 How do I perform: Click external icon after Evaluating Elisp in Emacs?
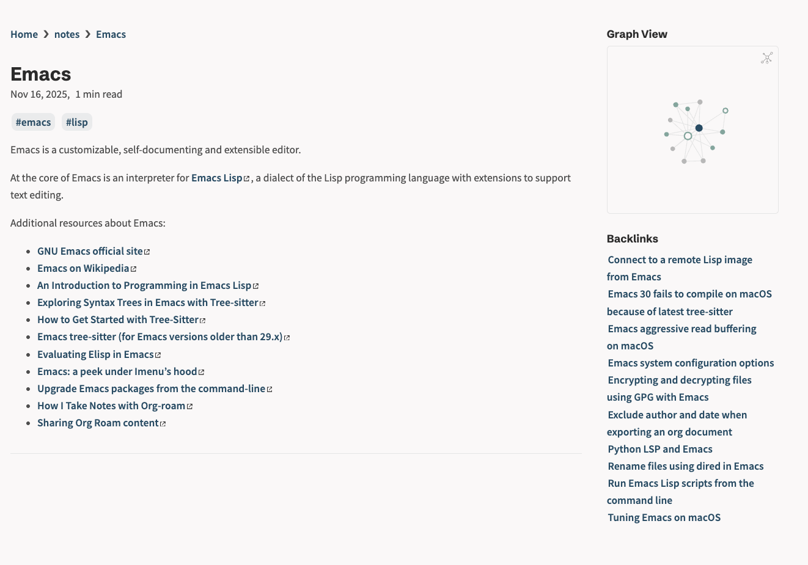point(158,355)
